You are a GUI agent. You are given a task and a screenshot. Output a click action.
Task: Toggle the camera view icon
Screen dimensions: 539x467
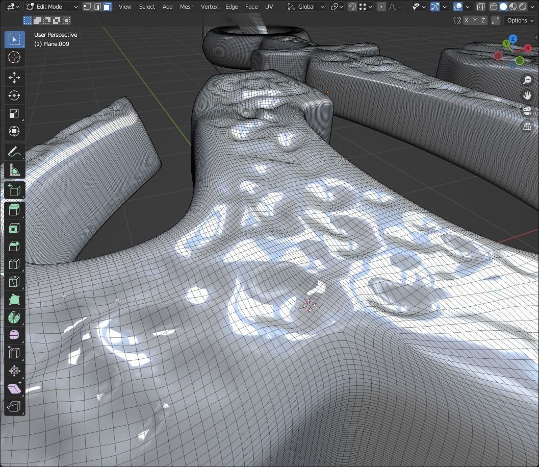click(527, 111)
